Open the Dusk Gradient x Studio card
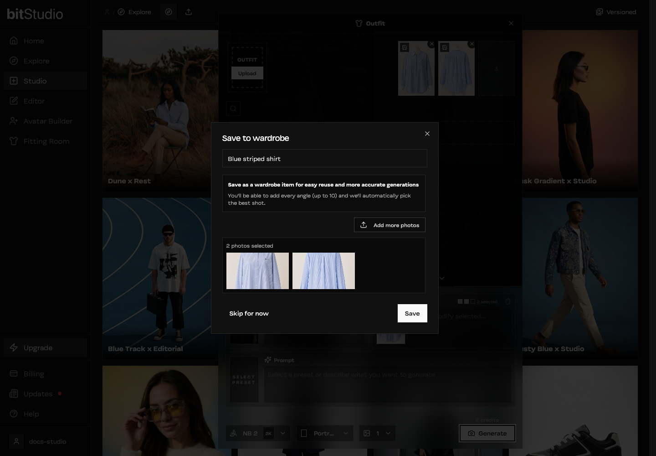The width and height of the screenshot is (656, 456). (x=580, y=111)
